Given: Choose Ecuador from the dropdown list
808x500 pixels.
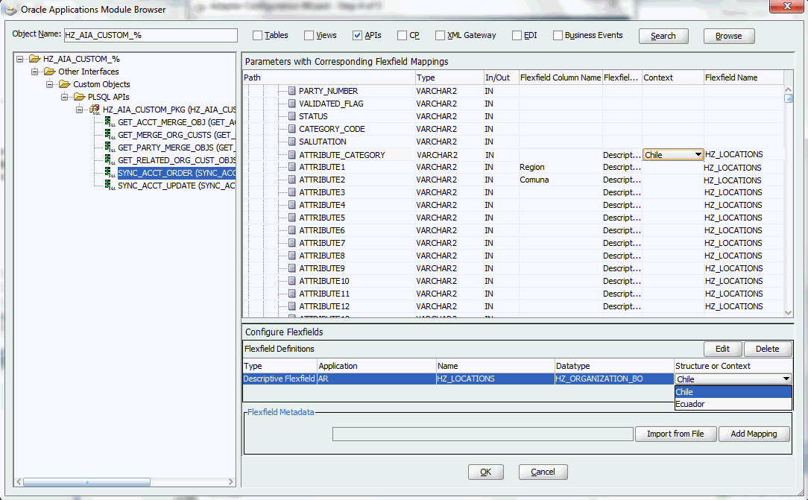Looking at the screenshot, I should tap(733, 404).
